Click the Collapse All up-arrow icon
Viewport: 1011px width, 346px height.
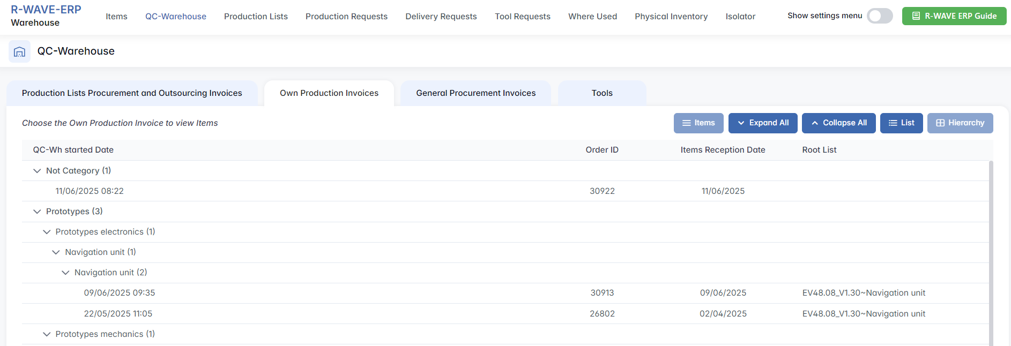coord(815,123)
